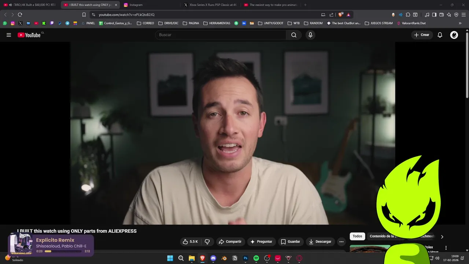469x264 pixels.
Task: Click the YouTube logo home link
Action: tap(29, 35)
